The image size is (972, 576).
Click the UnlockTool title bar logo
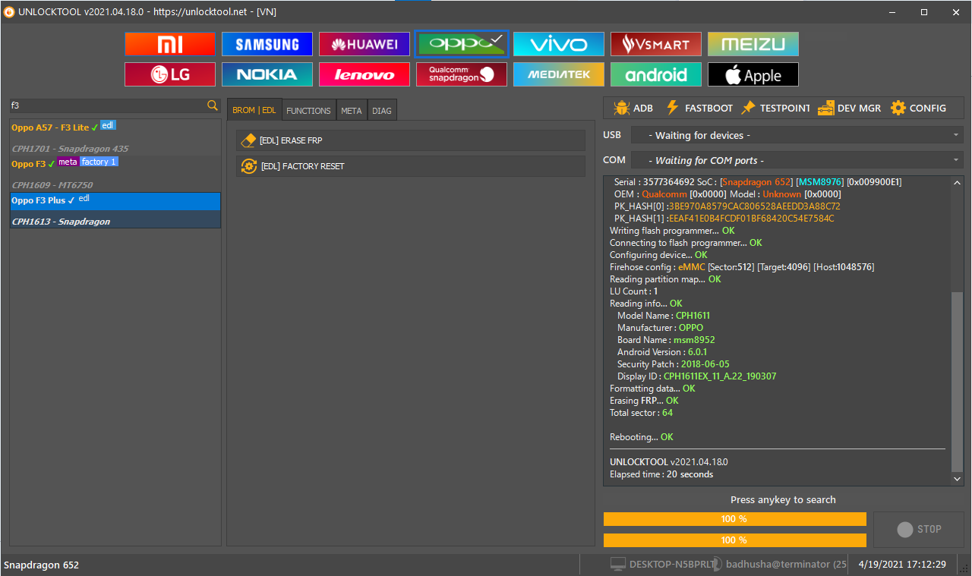click(9, 11)
